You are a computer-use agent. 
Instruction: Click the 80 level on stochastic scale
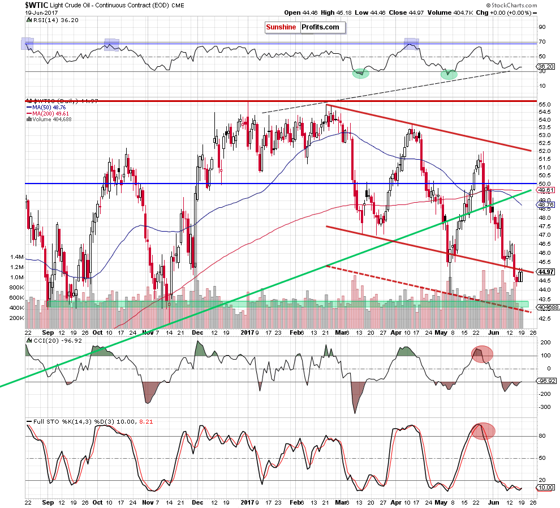[x=542, y=436]
